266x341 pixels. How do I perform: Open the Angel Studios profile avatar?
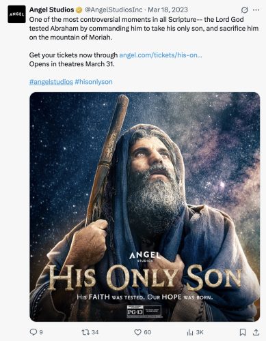16,14
